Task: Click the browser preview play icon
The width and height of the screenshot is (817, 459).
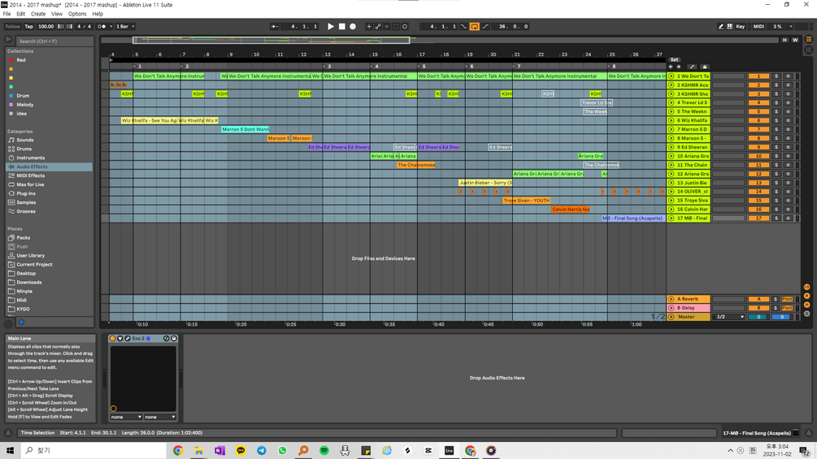Action: coord(8,40)
